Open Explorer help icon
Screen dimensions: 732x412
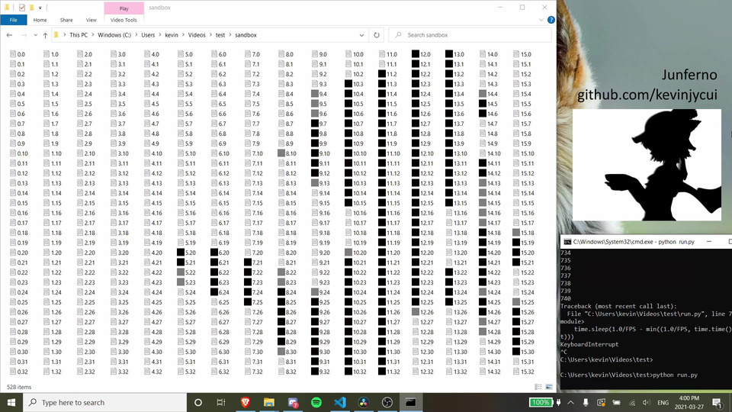pyautogui.click(x=551, y=20)
